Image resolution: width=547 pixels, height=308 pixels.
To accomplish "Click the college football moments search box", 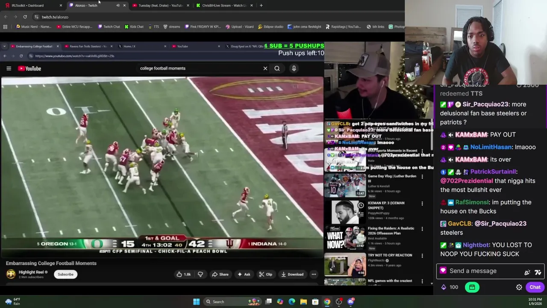I will (199, 68).
